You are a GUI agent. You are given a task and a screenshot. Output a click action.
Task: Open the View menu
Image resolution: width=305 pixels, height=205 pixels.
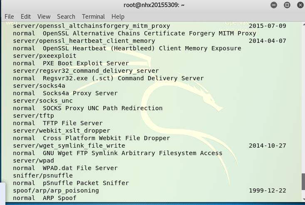44,17
